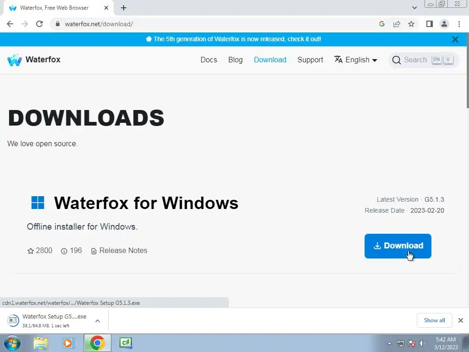Screen dimensions: 469x352
Task: Click the blue Download button
Action: click(x=398, y=246)
